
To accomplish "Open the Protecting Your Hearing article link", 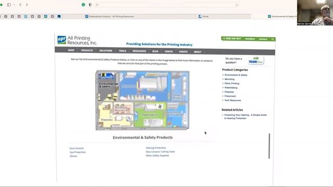I will tap(245, 116).
